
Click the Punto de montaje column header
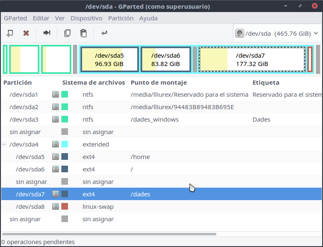pyautogui.click(x=159, y=83)
